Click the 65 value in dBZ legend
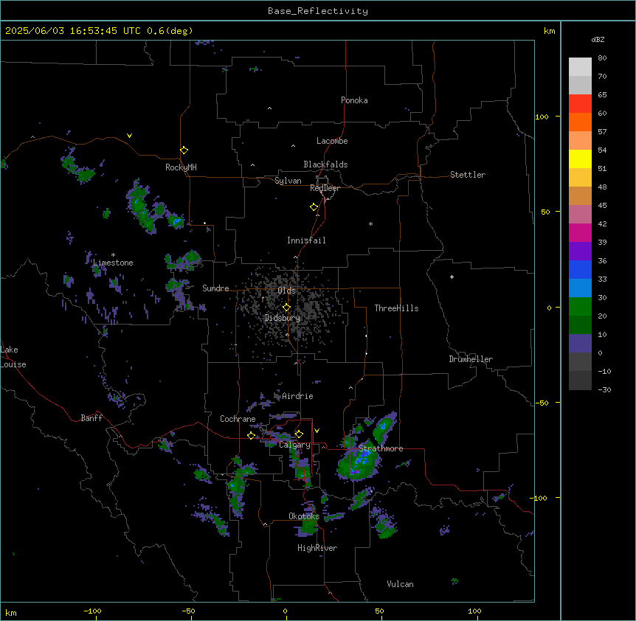Image resolution: width=636 pixels, height=621 pixels. click(x=602, y=95)
